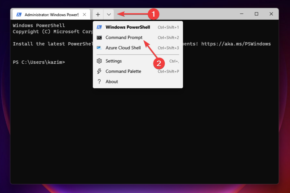Click the 'Copyright (C) Microsoft' text line

[x=53, y=32]
